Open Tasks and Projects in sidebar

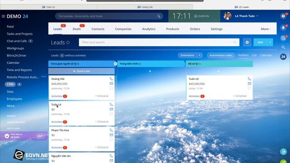[19, 34]
